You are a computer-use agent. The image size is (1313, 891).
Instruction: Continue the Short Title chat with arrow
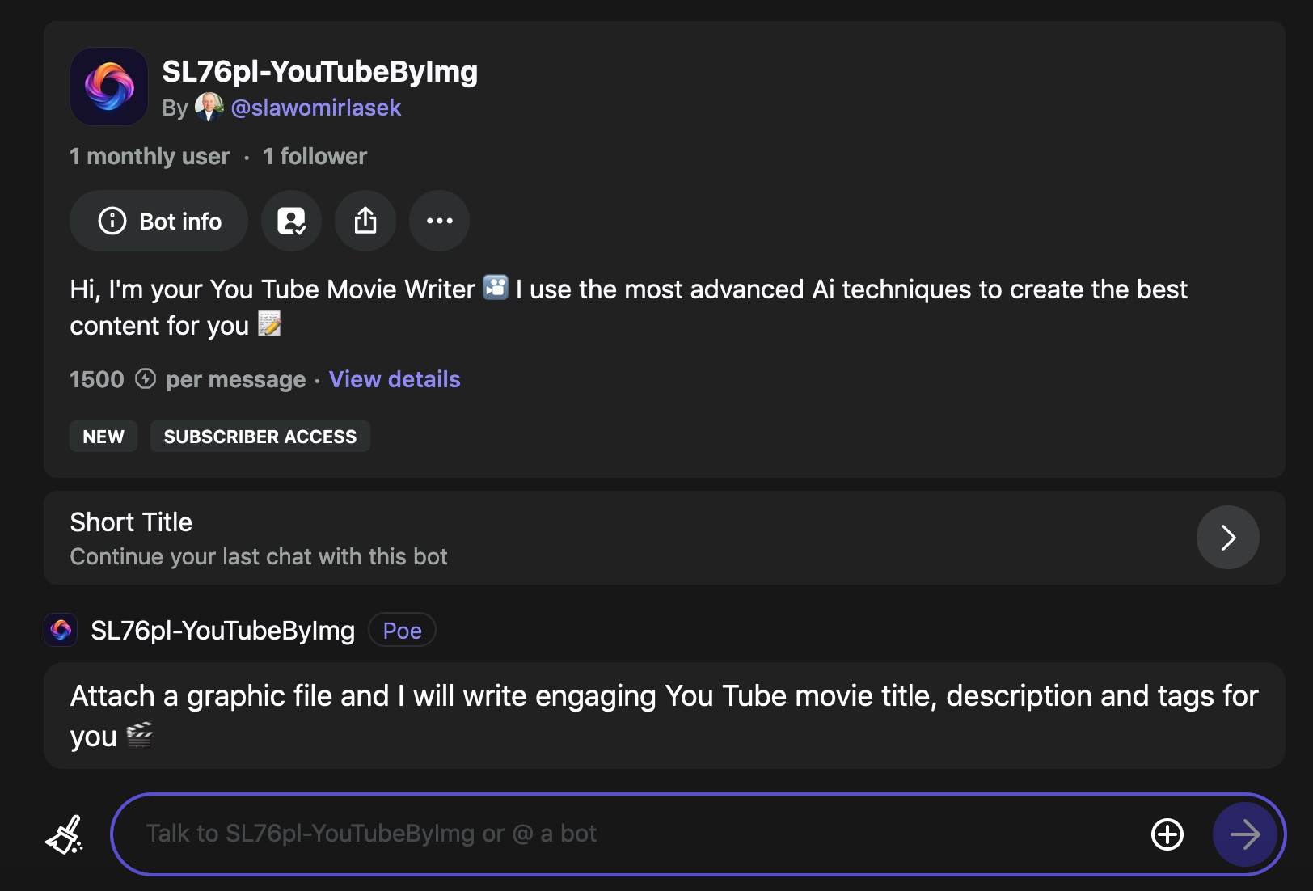click(1227, 538)
